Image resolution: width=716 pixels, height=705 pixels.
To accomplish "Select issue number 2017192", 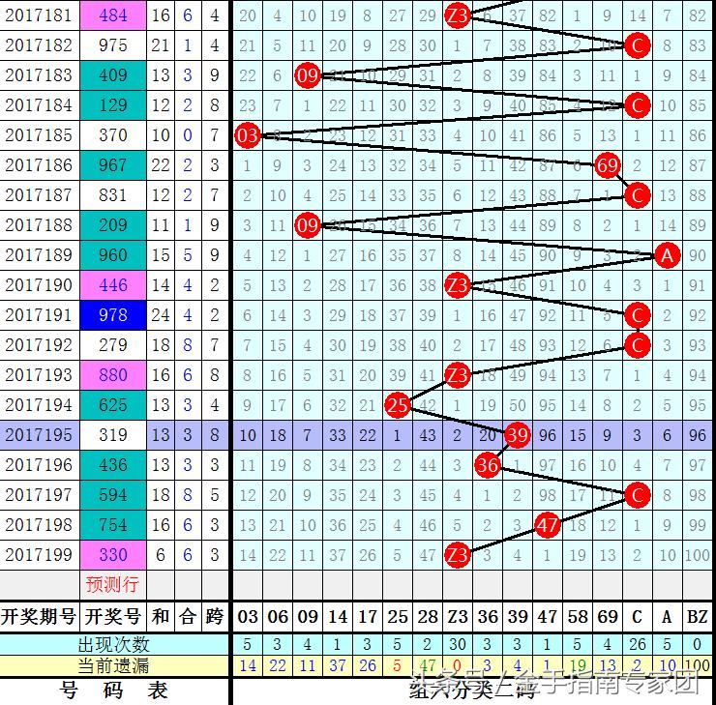I will [x=39, y=345].
